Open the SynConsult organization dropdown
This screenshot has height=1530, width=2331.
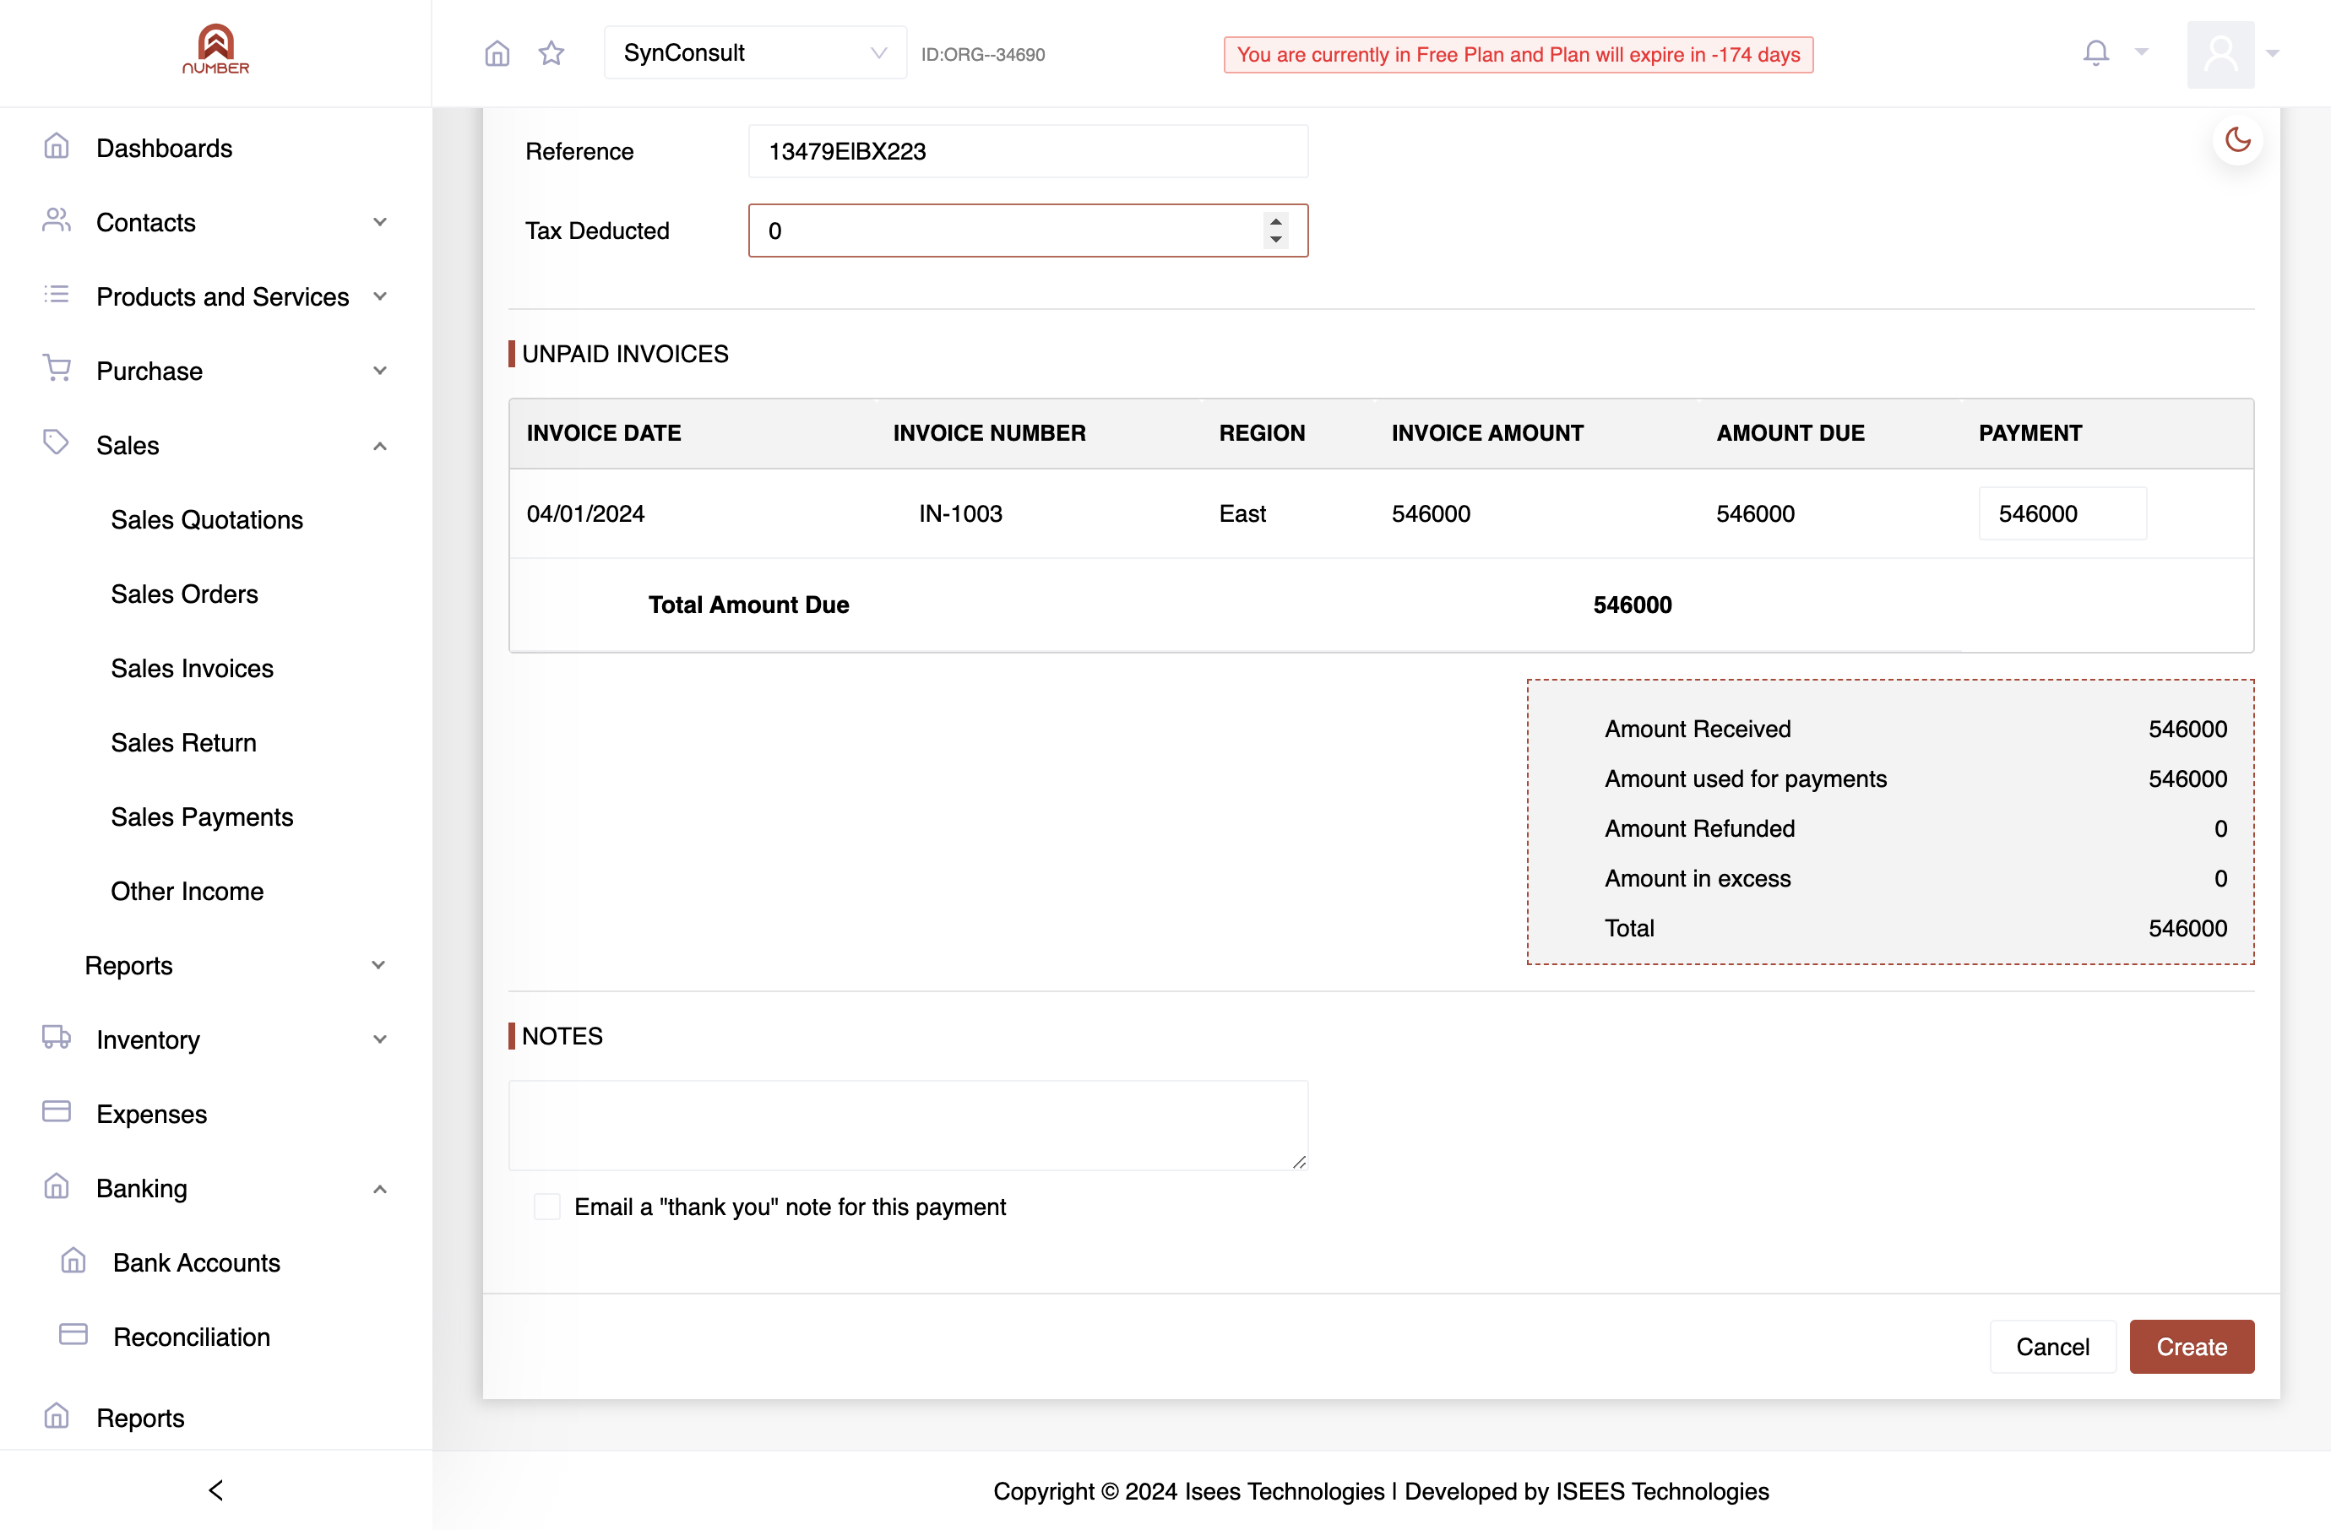tap(755, 53)
